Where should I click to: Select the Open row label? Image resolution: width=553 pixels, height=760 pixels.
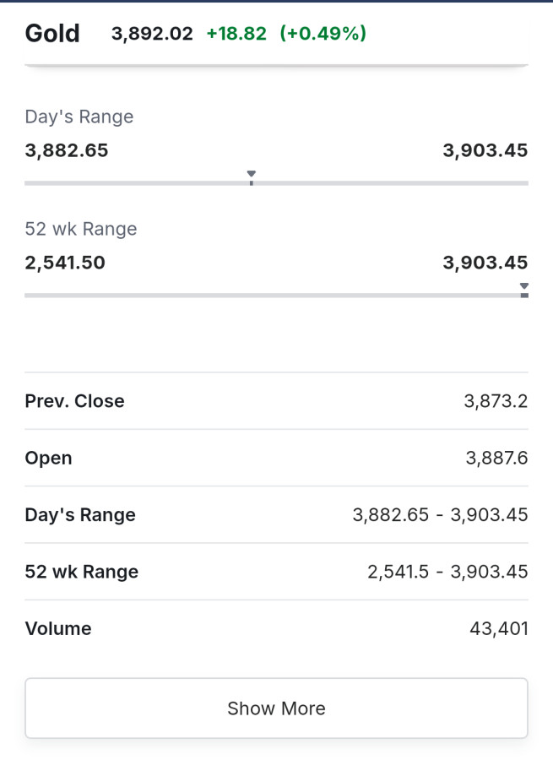(48, 458)
